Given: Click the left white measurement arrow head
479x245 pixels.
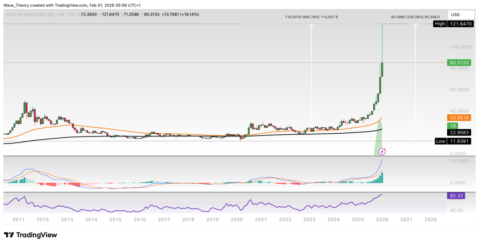Looking at the screenshot, I should (312, 27).
